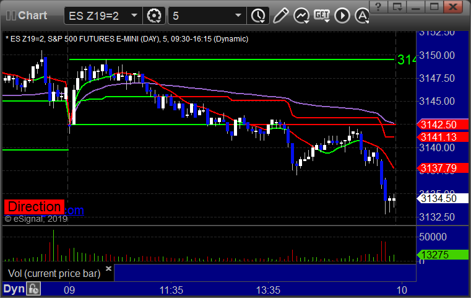Click the blue link behind Direction
471x298 pixels.
[74, 211]
